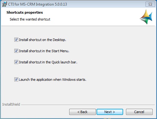Screen dimensions: 157x119
Task: Select the 'Shortcuts properties' heading text
Action: 25,12
